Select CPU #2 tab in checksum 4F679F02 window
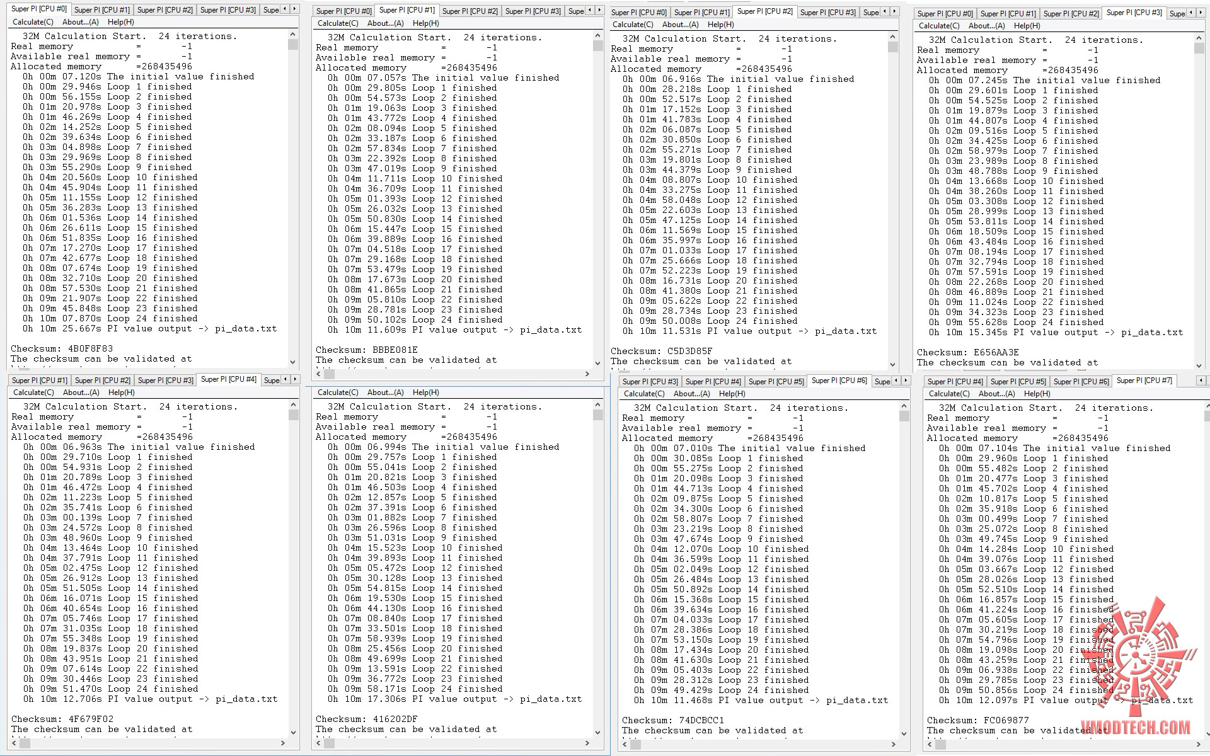This screenshot has height=756, width=1210. tap(102, 381)
